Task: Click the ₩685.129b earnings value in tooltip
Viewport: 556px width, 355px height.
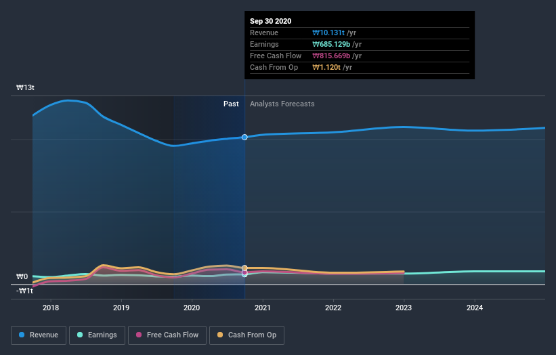Action: click(x=331, y=44)
